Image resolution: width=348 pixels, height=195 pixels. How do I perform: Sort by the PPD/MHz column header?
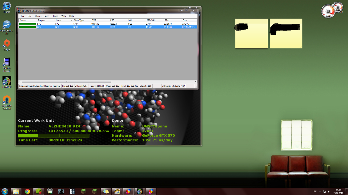151,21
